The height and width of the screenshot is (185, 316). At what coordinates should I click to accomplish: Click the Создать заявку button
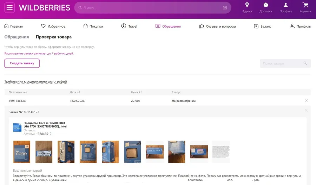pos(22,63)
